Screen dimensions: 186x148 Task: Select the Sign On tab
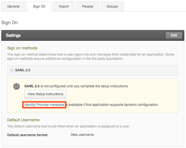(x=39, y=6)
